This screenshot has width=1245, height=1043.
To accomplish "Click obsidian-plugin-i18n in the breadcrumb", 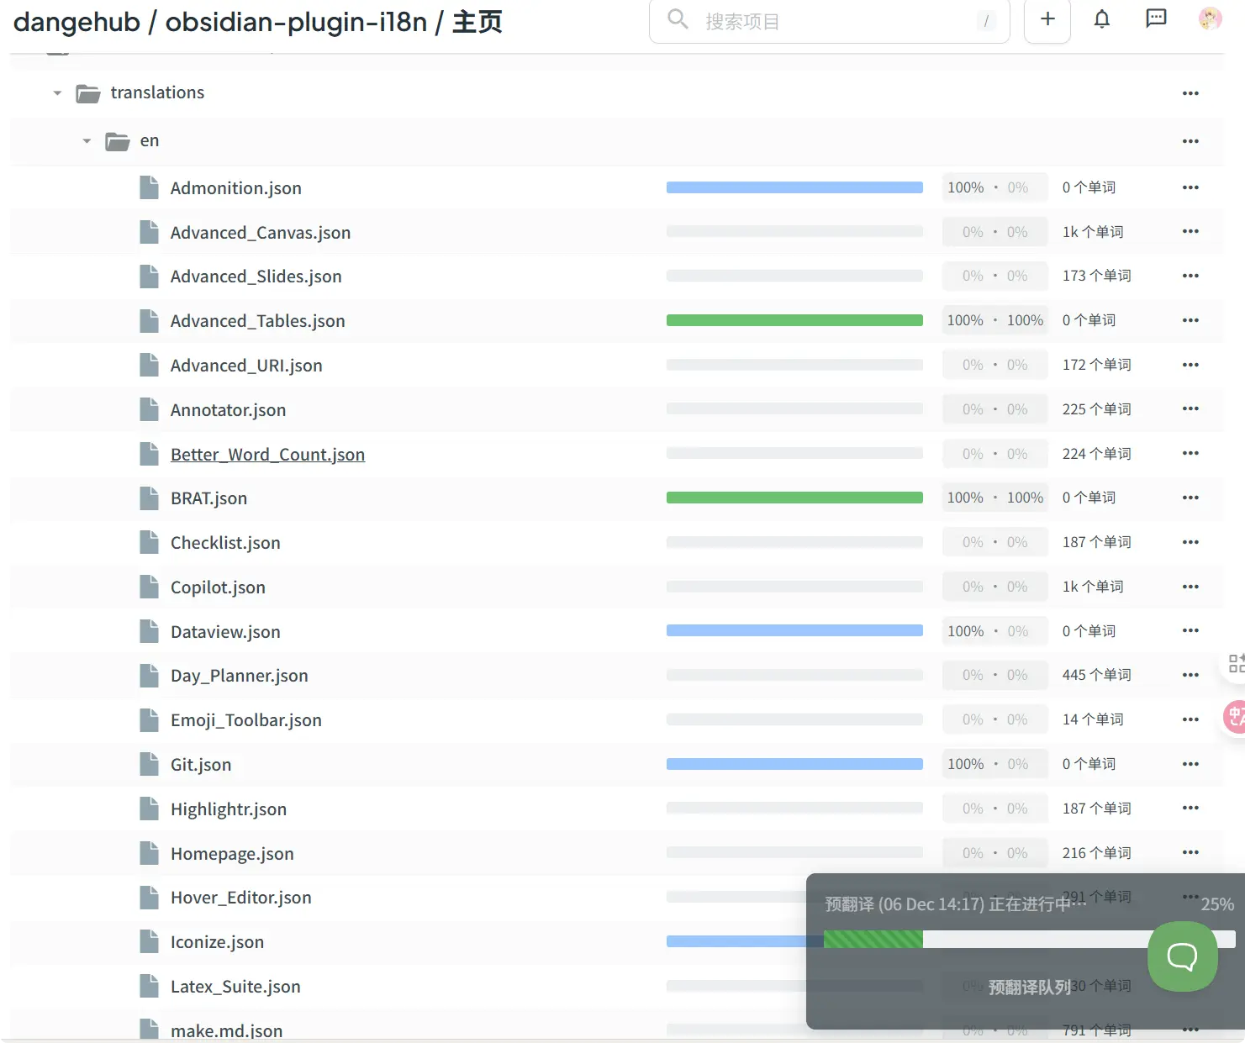I will point(296,22).
